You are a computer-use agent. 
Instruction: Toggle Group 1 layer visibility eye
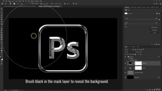click(x=125, y=57)
